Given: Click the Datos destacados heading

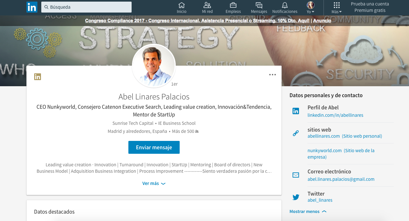Looking at the screenshot, I should (54, 212).
